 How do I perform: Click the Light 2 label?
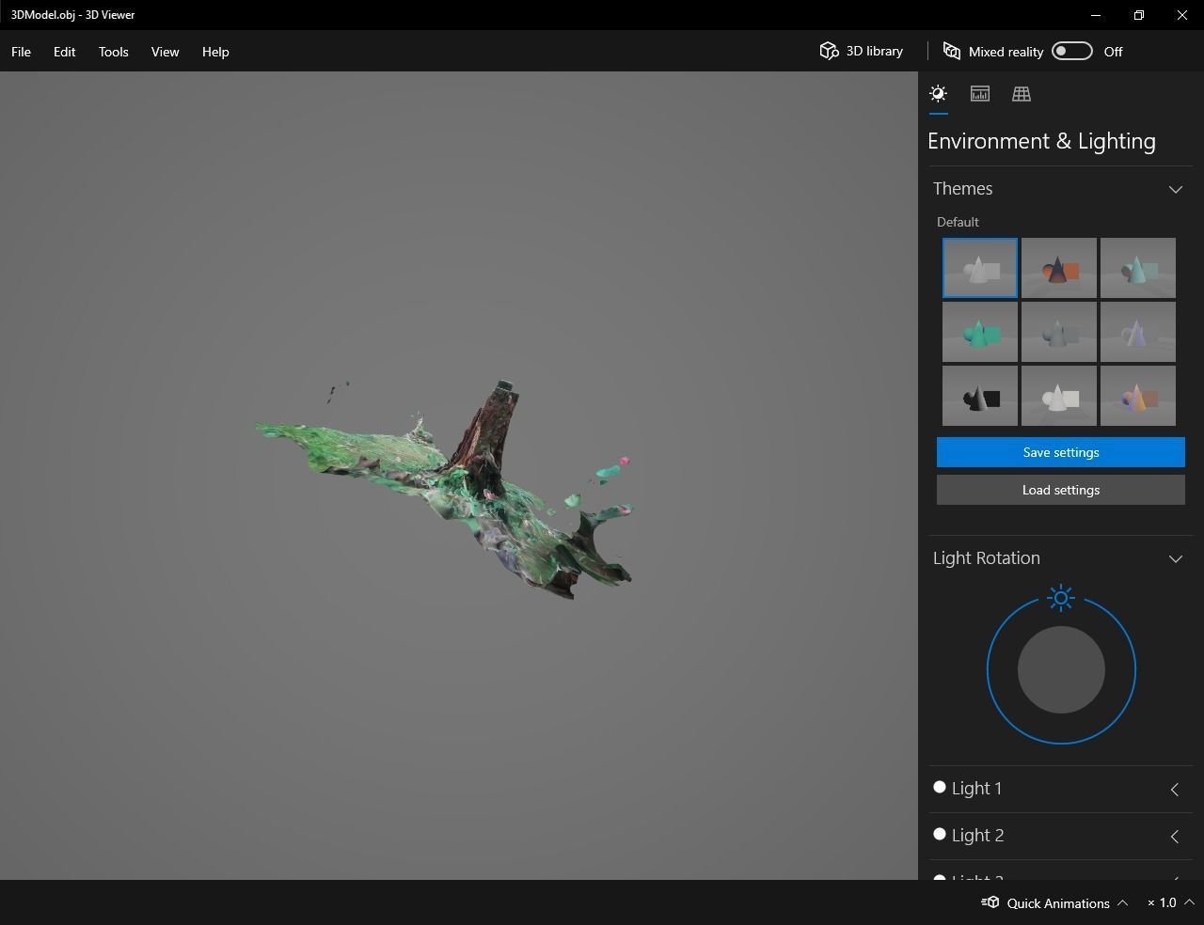[x=977, y=836]
